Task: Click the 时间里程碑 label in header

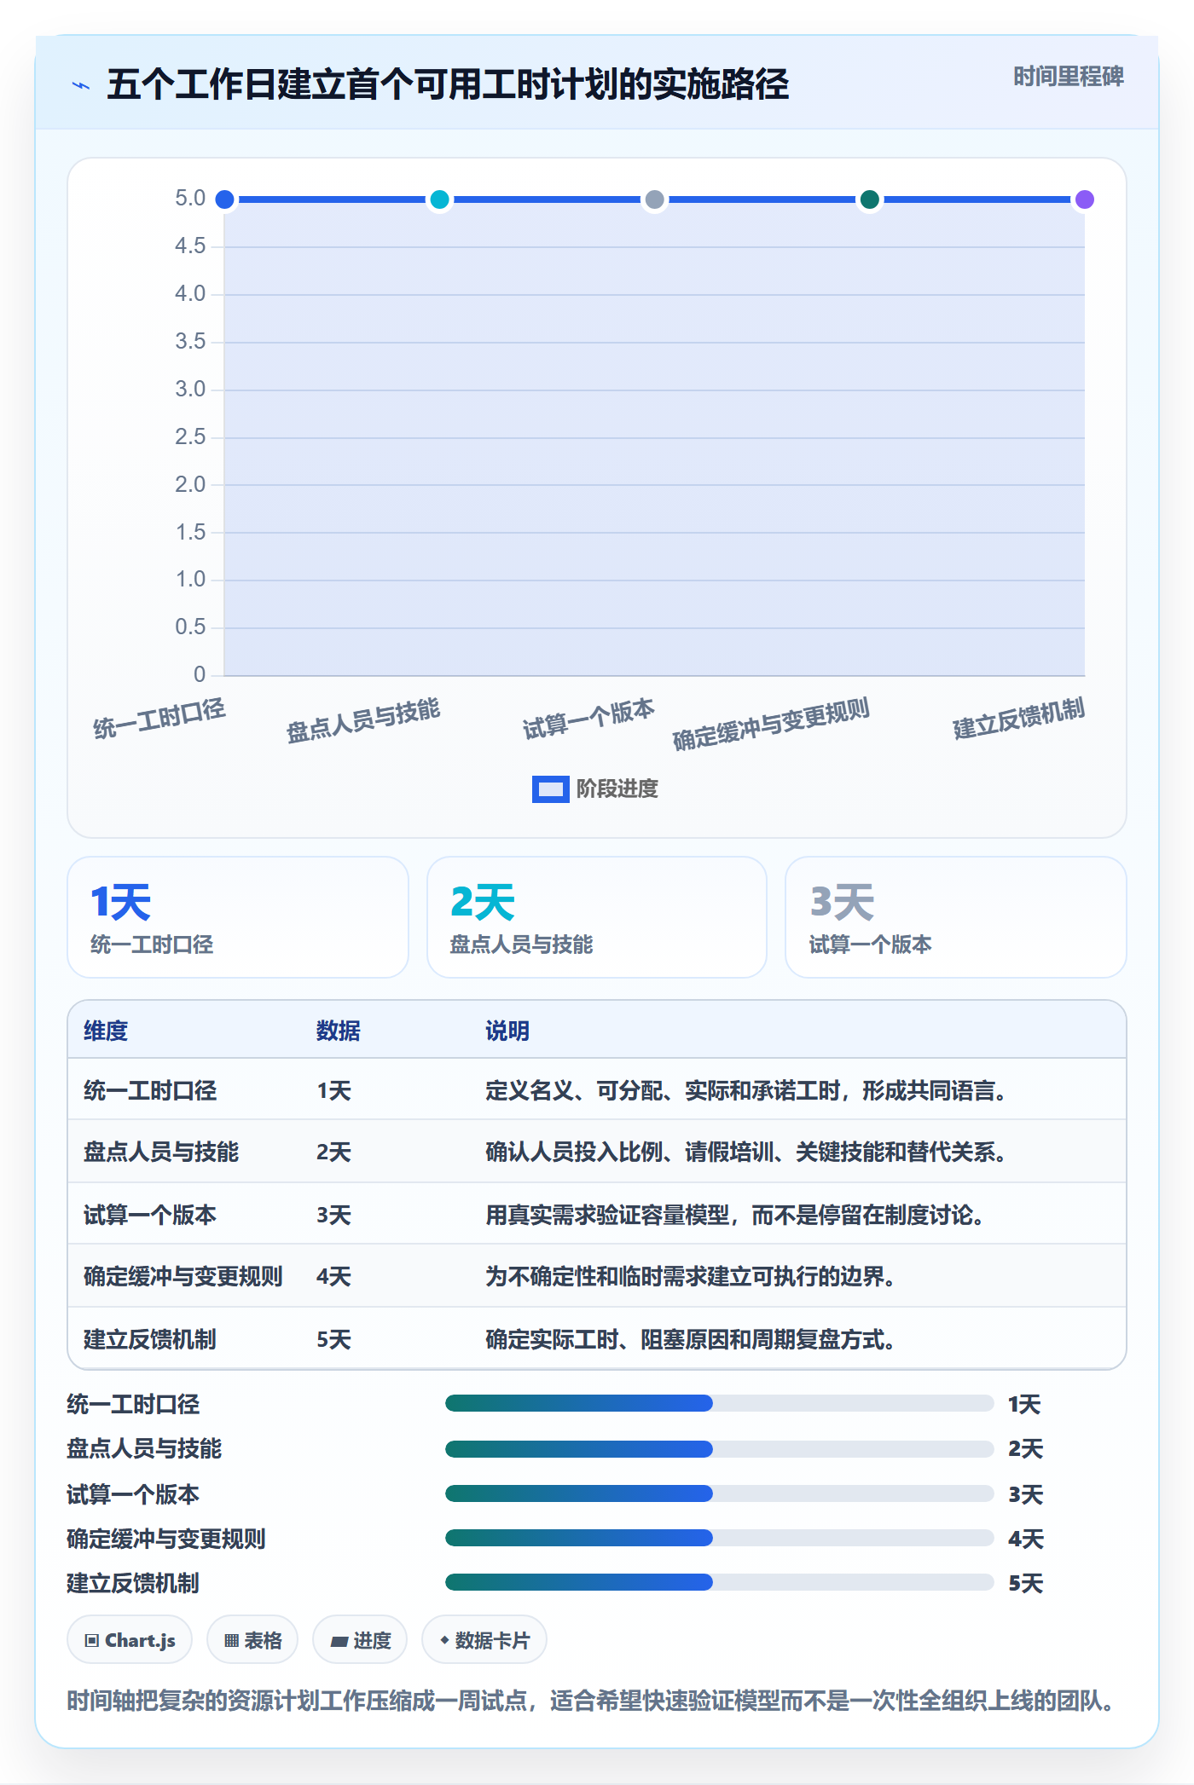Action: 1068,77
